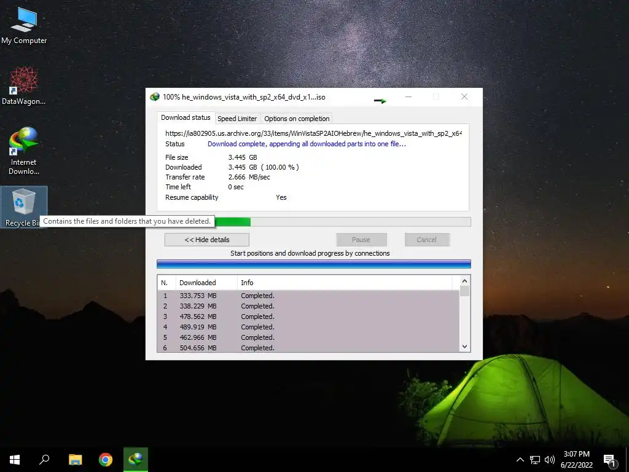The image size is (629, 472).
Task: Select connection row 478.562 MB
Action: click(308, 317)
